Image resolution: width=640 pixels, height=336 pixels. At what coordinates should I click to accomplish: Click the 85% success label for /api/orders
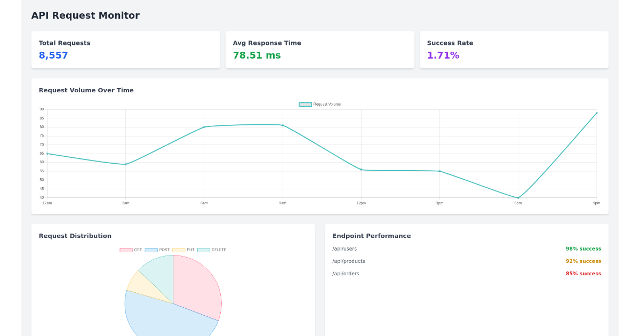click(583, 274)
